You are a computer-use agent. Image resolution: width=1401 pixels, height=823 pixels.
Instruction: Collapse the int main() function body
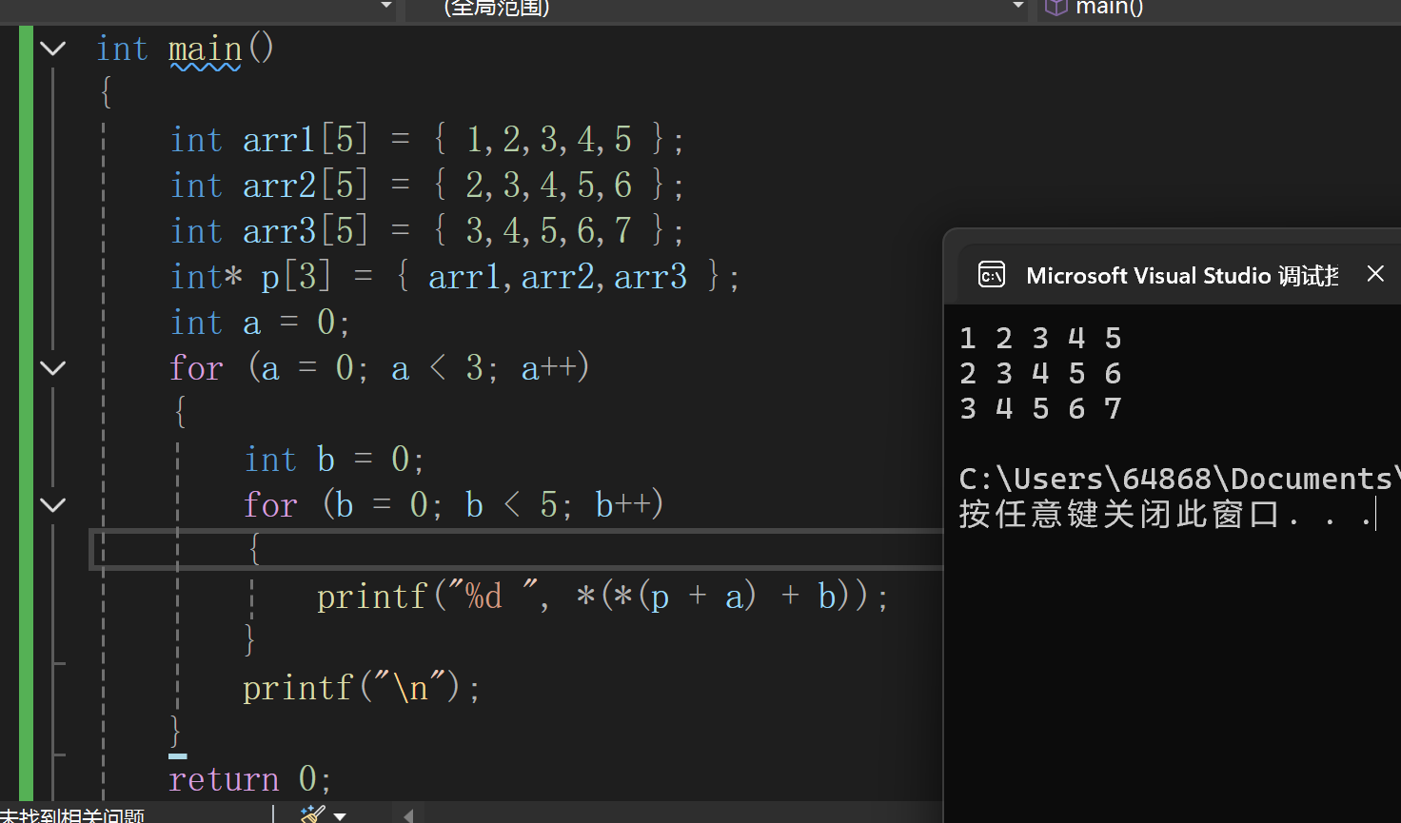point(52,48)
